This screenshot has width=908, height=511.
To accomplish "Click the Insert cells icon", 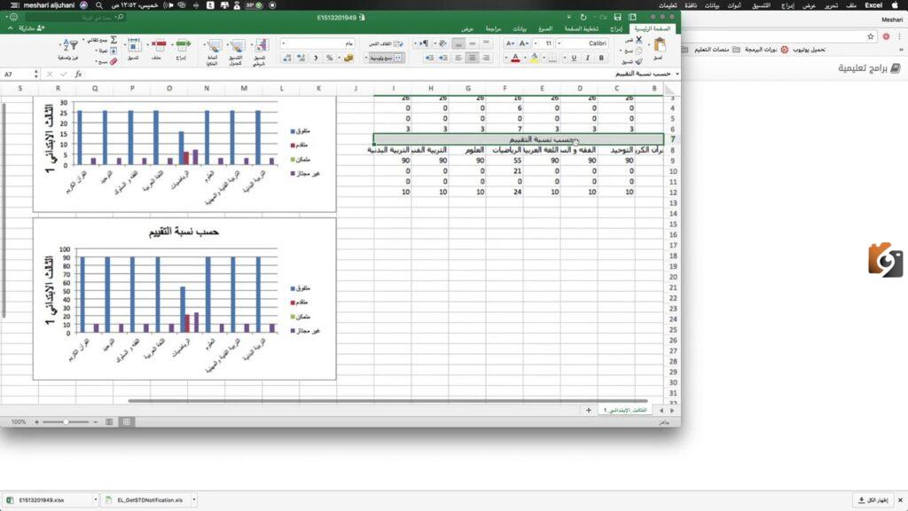I will (x=183, y=44).
